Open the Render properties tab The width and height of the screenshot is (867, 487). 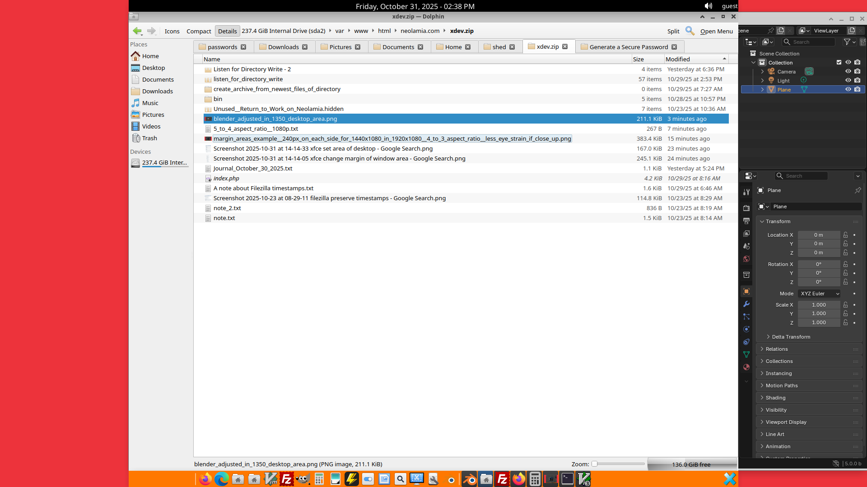pos(746,208)
